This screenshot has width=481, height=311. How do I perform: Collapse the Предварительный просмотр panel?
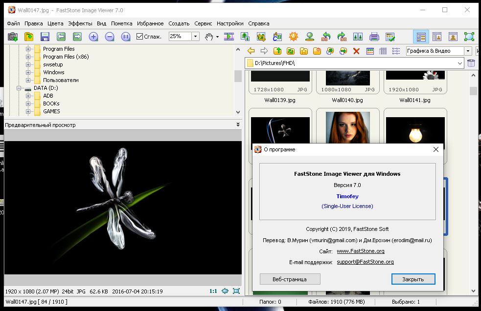[x=238, y=124]
